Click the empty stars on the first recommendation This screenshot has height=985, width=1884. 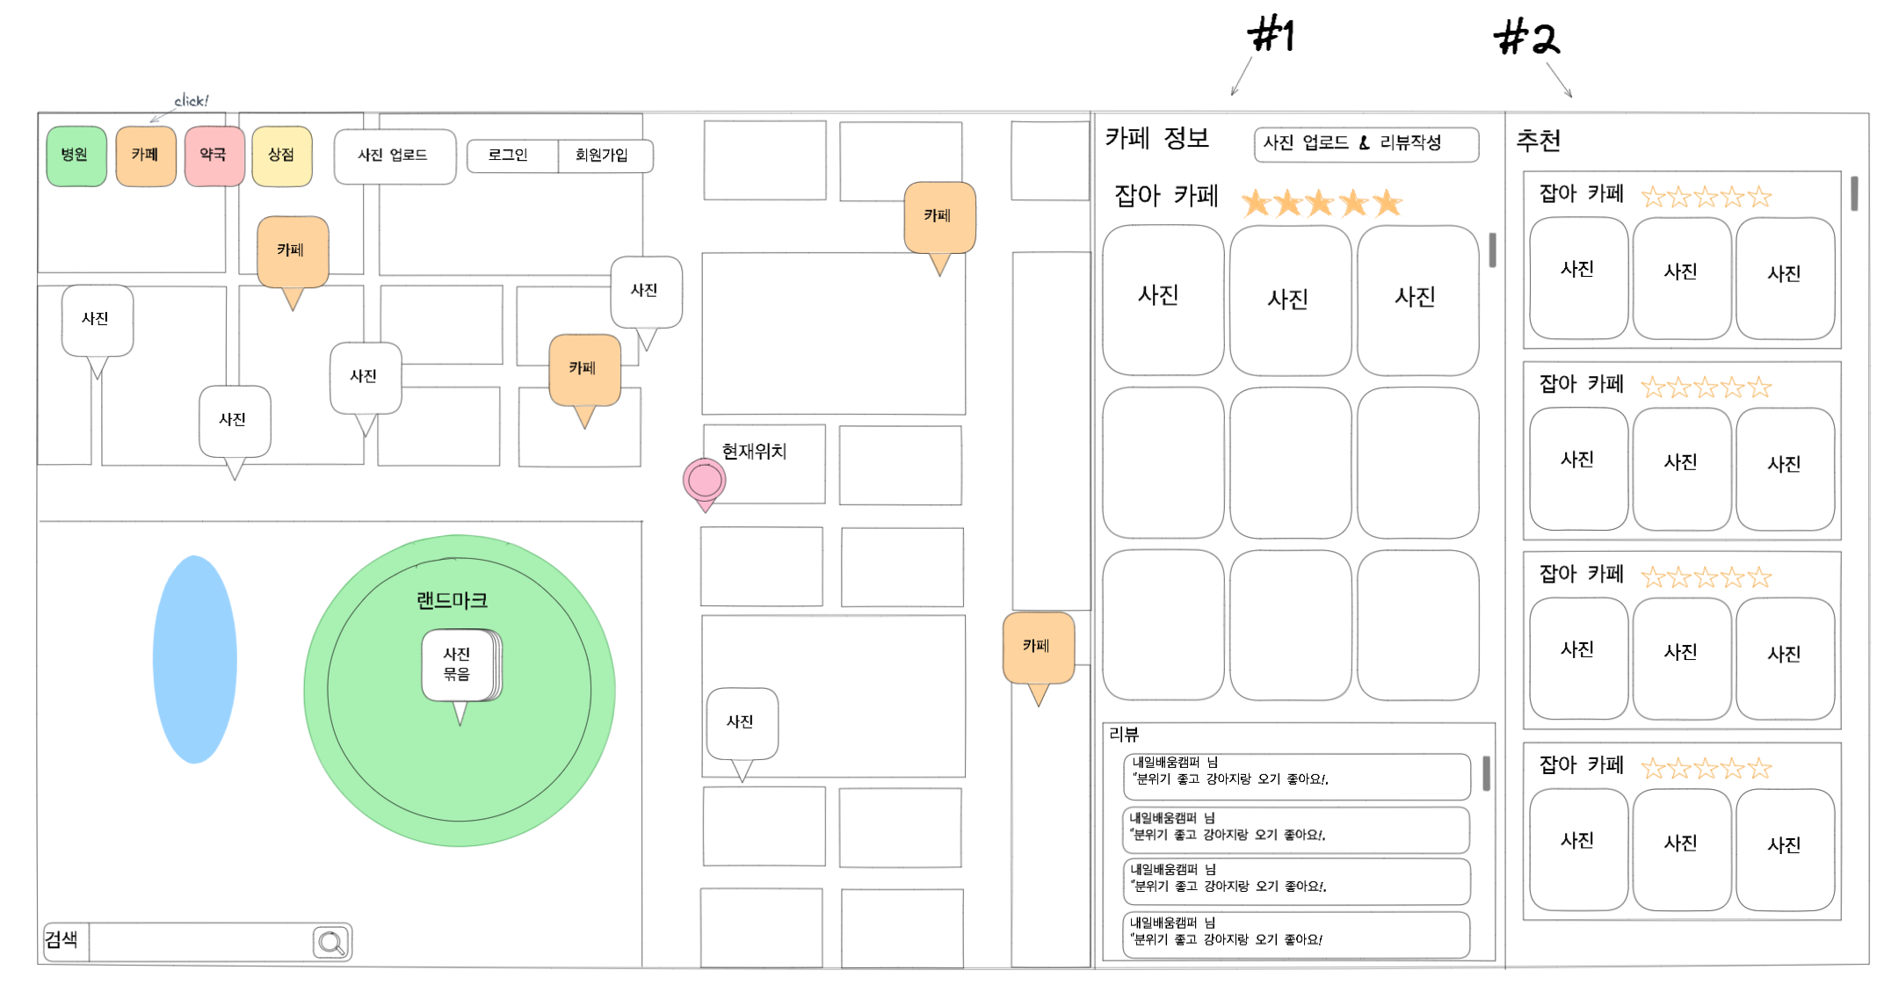pos(1706,197)
